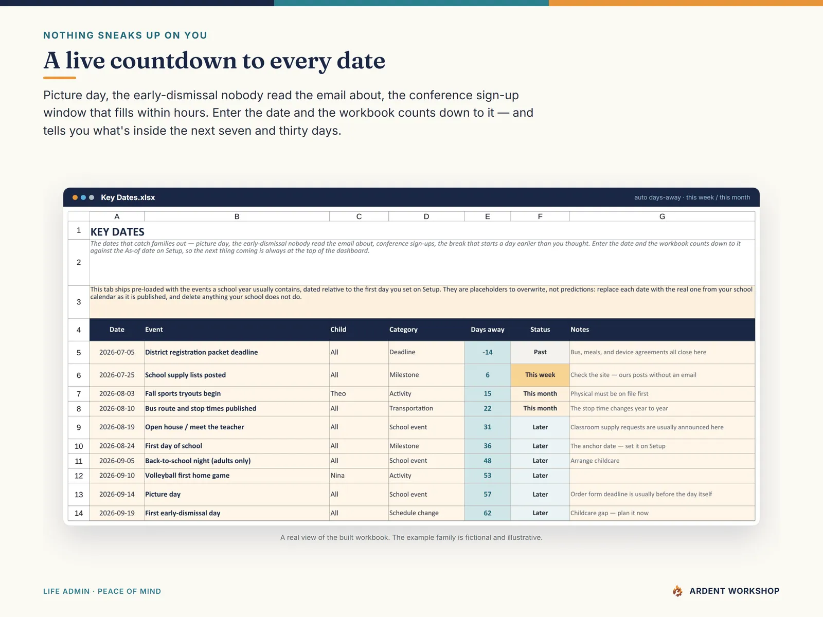Screen dimensions: 823x617
Task: Click the 'Arrange childcare' note cell
Action: click(662, 461)
